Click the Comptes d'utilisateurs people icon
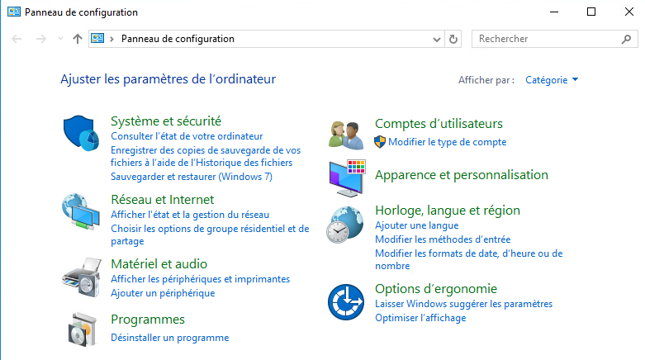The height and width of the screenshot is (360, 645). 346,134
